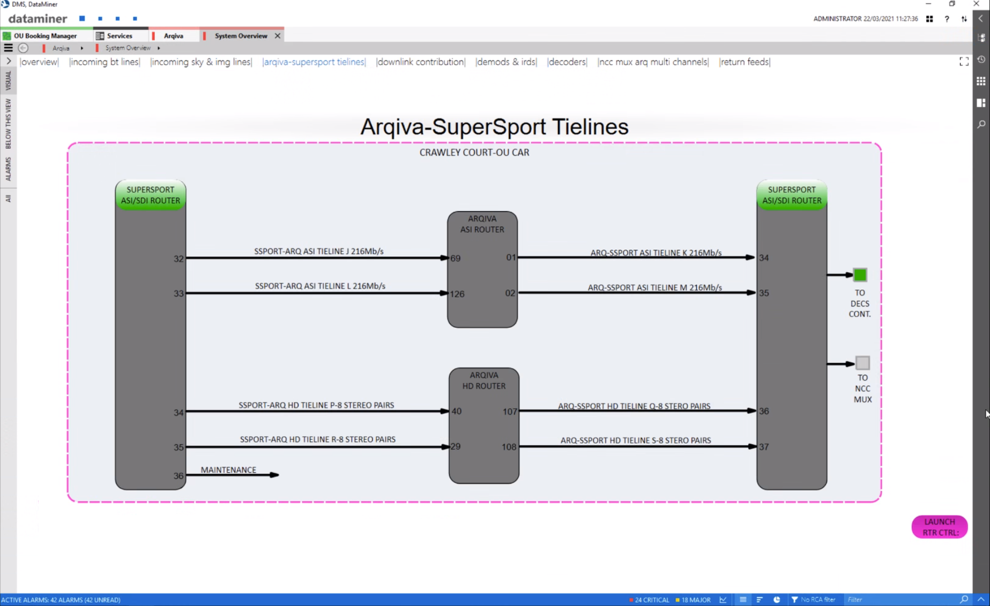Screen dimensions: 990x606
Task: Click the System Overview breadcrumb
Action: 128,48
